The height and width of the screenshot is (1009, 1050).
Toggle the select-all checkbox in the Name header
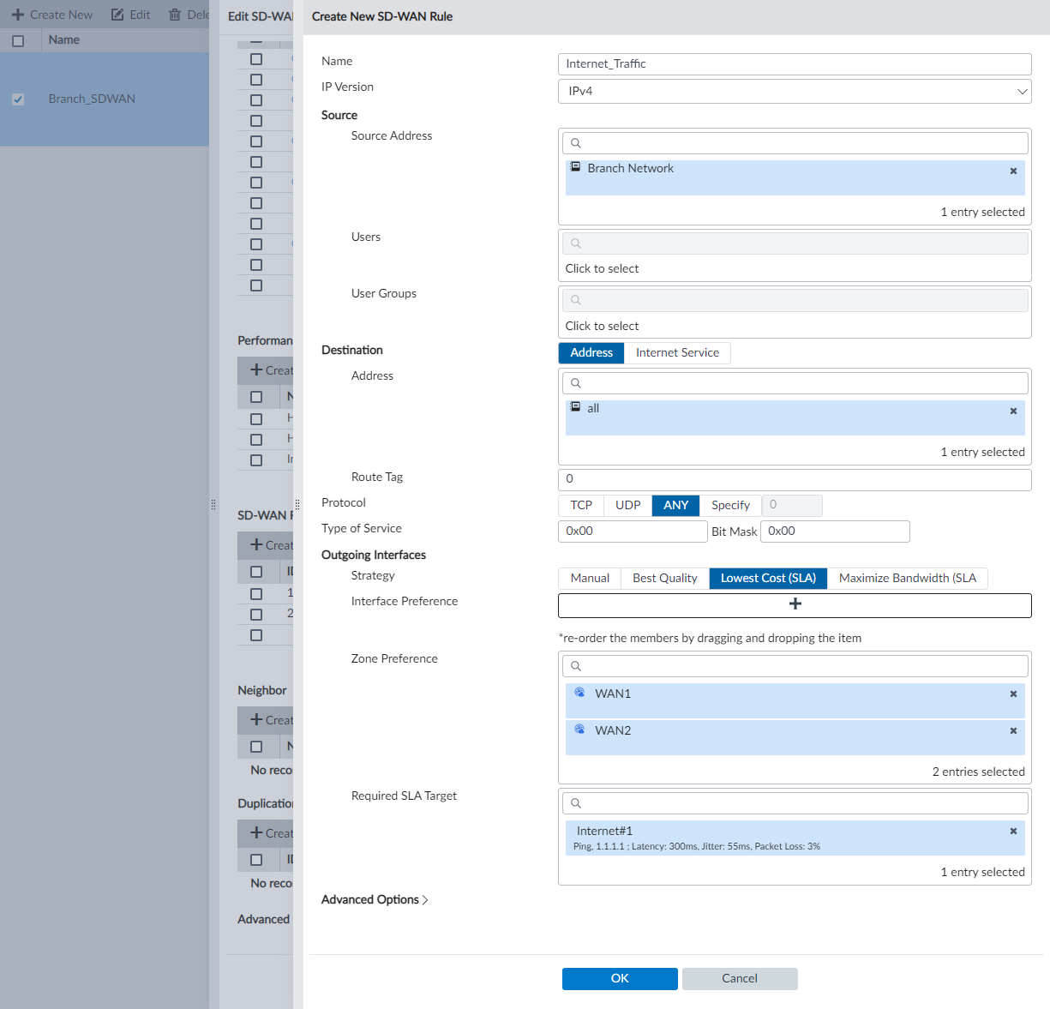[18, 39]
